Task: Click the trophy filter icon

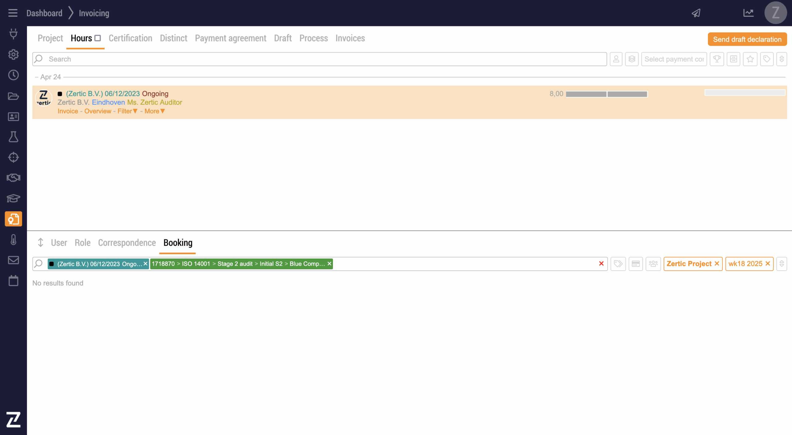Action: coord(717,59)
